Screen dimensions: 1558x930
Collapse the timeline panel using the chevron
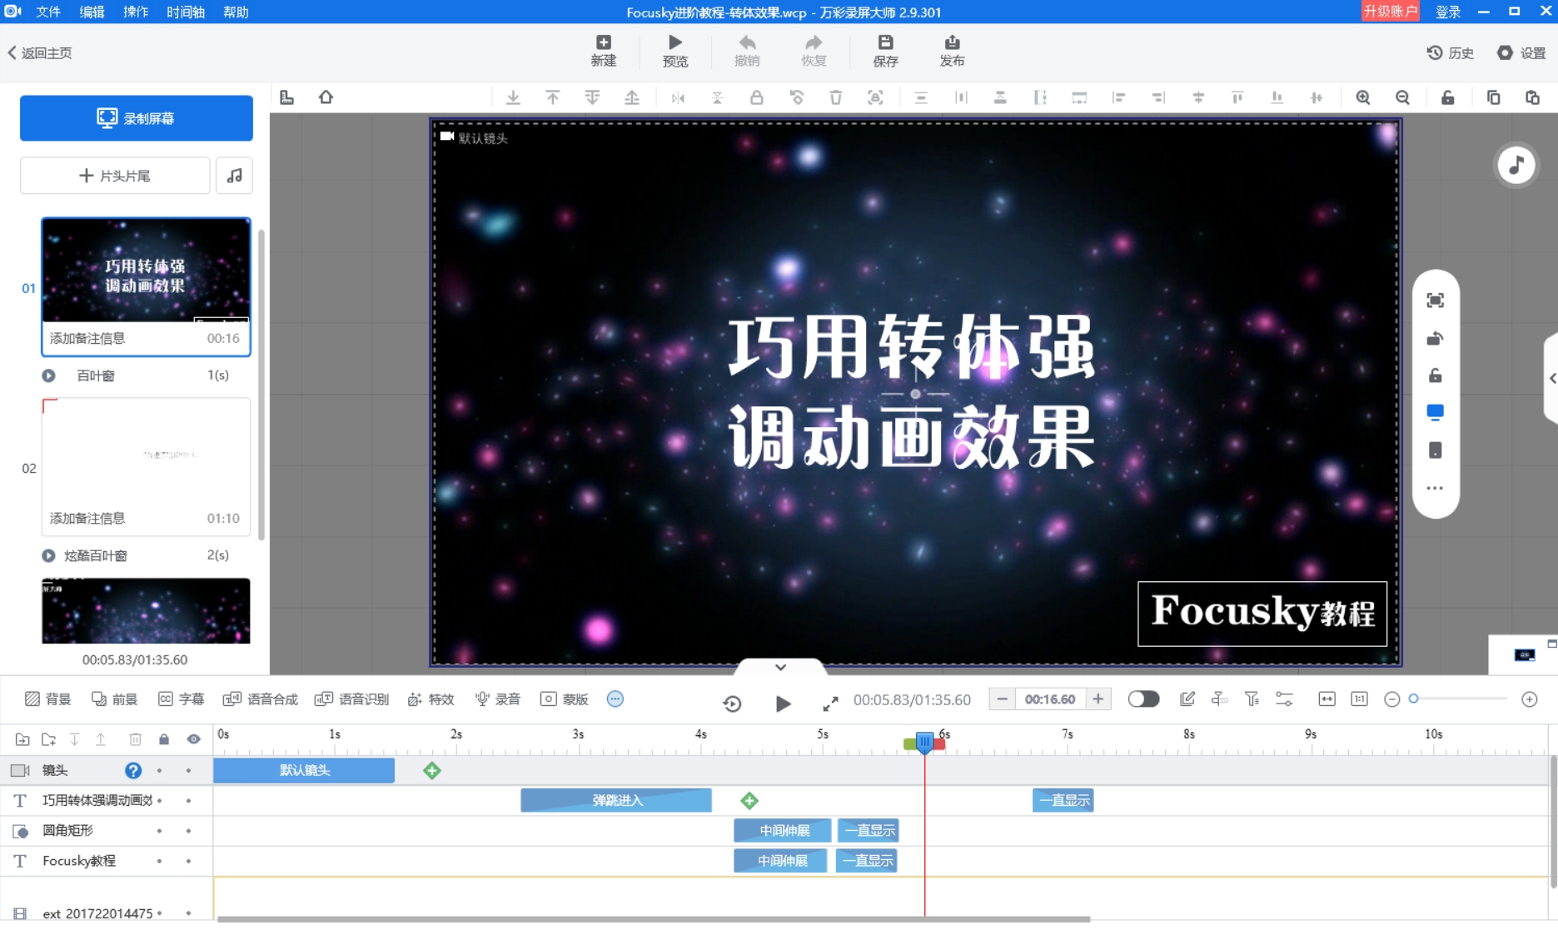(780, 667)
